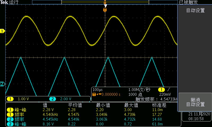The height and width of the screenshot is (127, 212).
Task: Click the 撤消 自动设置 button
Action: click(195, 102)
